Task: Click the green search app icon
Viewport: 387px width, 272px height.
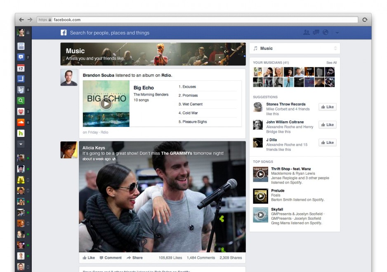Action: click(21, 101)
